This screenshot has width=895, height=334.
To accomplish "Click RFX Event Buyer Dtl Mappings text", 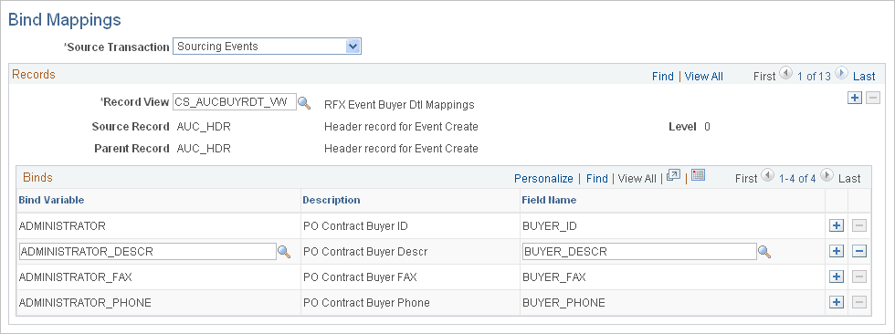I will pyautogui.click(x=400, y=105).
